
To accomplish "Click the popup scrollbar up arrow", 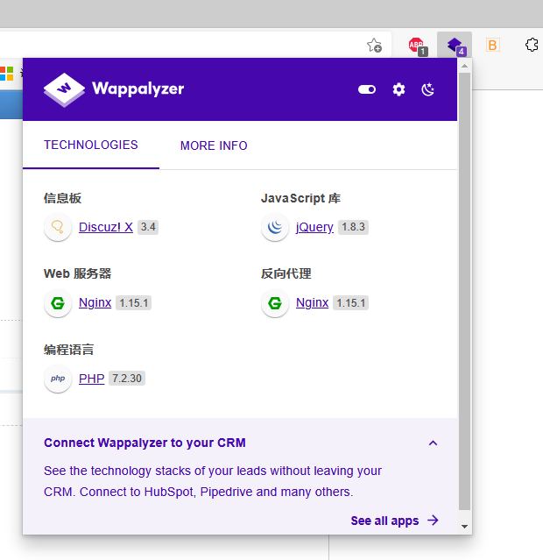I will 464,66.
